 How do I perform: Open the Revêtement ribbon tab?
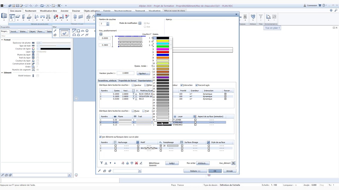point(30,11)
